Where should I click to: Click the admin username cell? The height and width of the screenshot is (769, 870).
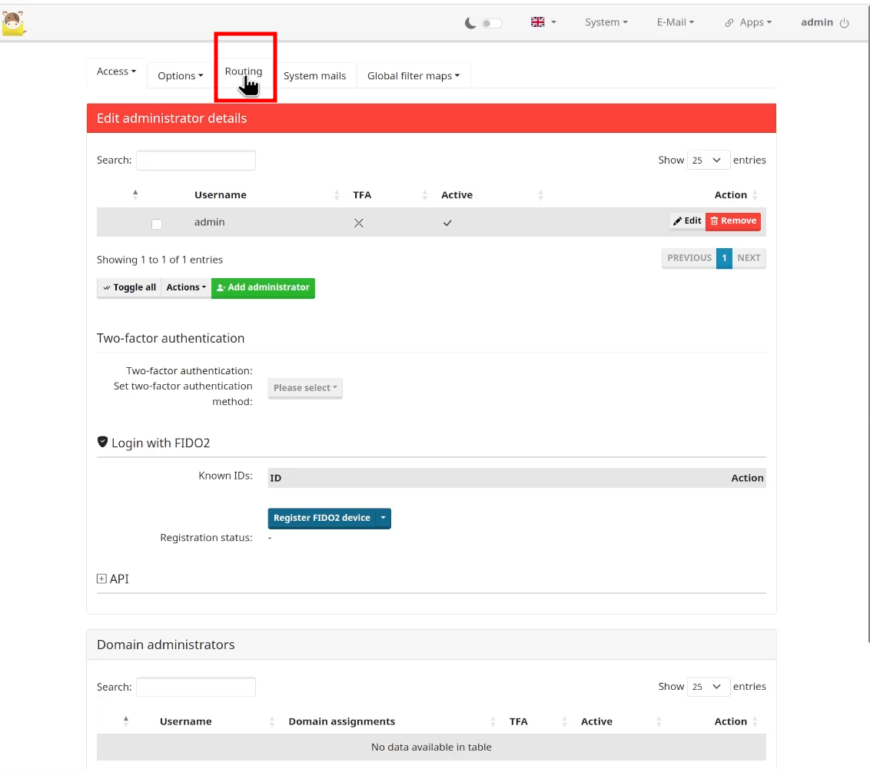[210, 222]
